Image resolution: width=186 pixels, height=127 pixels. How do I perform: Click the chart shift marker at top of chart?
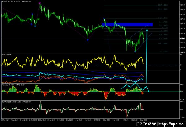(x=106, y=1)
